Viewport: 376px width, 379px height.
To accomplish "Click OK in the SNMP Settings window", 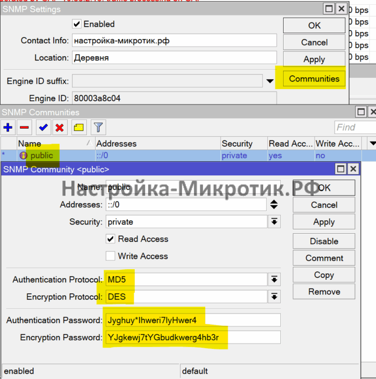I will (314, 25).
